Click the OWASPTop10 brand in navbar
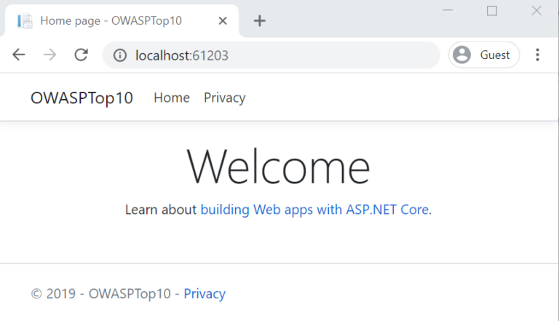 tap(82, 98)
